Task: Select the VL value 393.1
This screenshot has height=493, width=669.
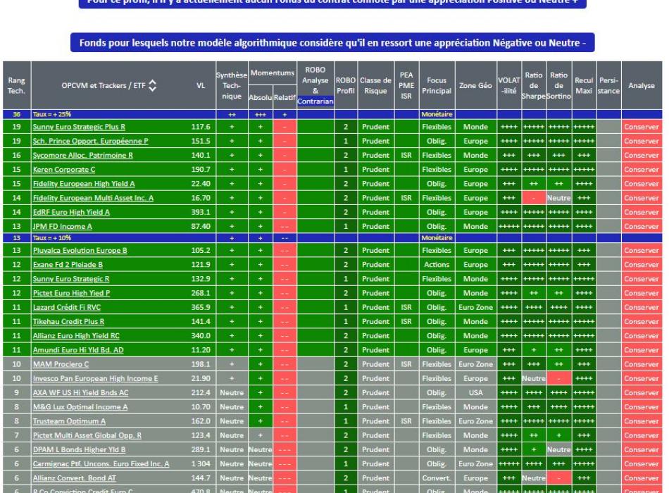Action: click(201, 212)
